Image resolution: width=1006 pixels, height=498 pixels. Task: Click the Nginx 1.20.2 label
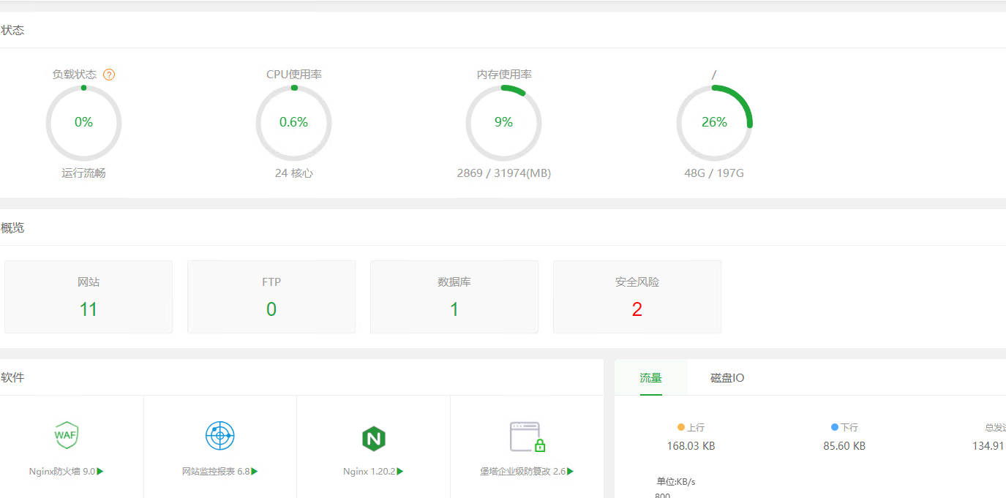pyautogui.click(x=369, y=472)
